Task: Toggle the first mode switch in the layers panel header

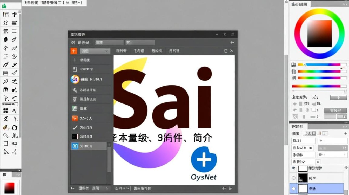Action: click(x=310, y=133)
